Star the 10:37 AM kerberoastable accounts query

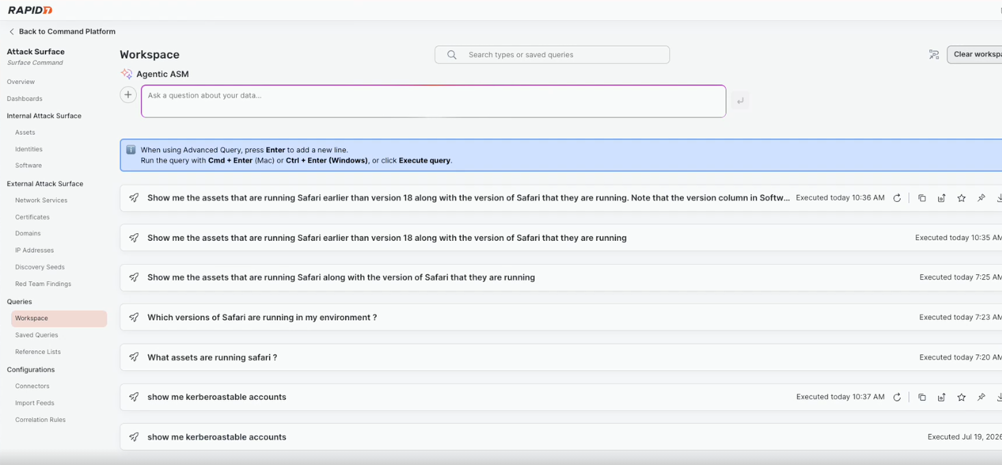[961, 397]
